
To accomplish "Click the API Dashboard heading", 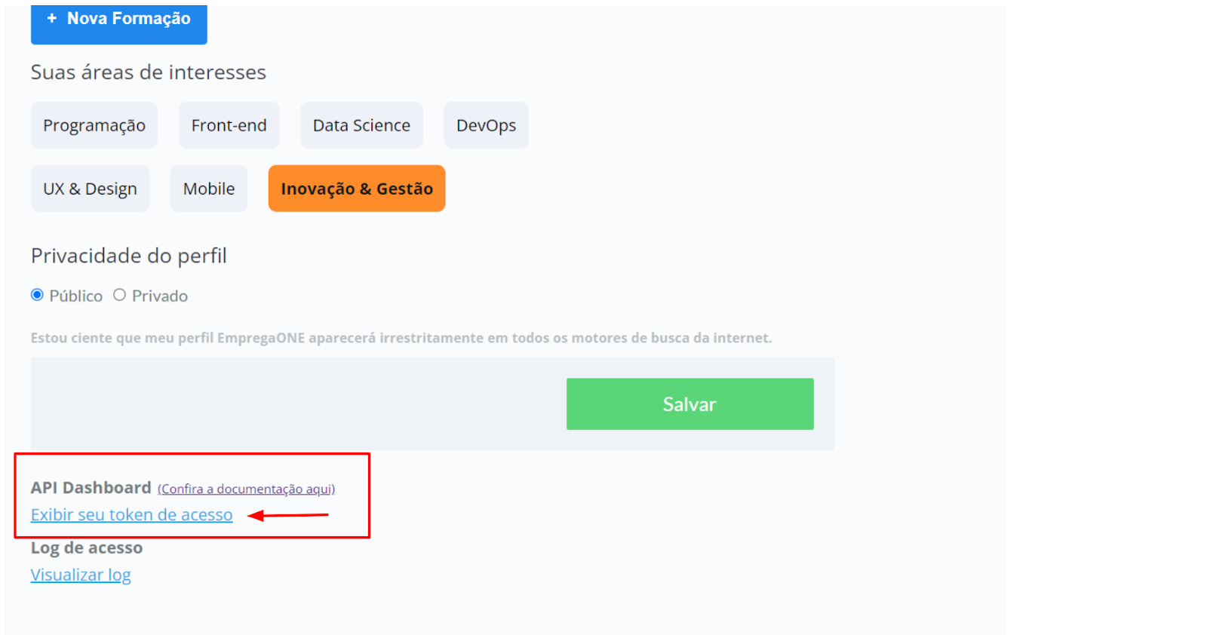I will 91,487.
